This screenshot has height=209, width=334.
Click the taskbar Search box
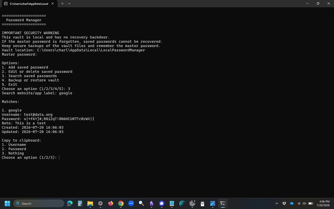(x=39, y=204)
